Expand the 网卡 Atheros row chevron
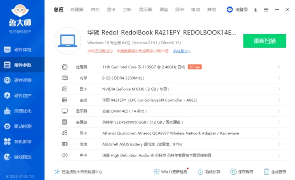The height and width of the screenshot is (180, 295). click(x=279, y=133)
